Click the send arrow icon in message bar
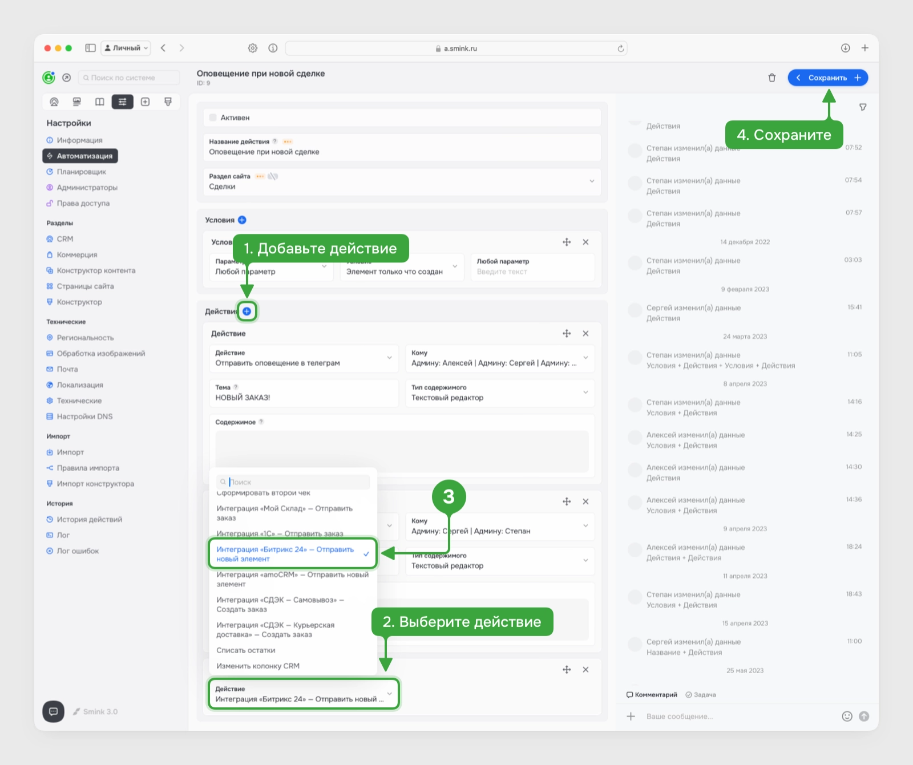 click(864, 716)
